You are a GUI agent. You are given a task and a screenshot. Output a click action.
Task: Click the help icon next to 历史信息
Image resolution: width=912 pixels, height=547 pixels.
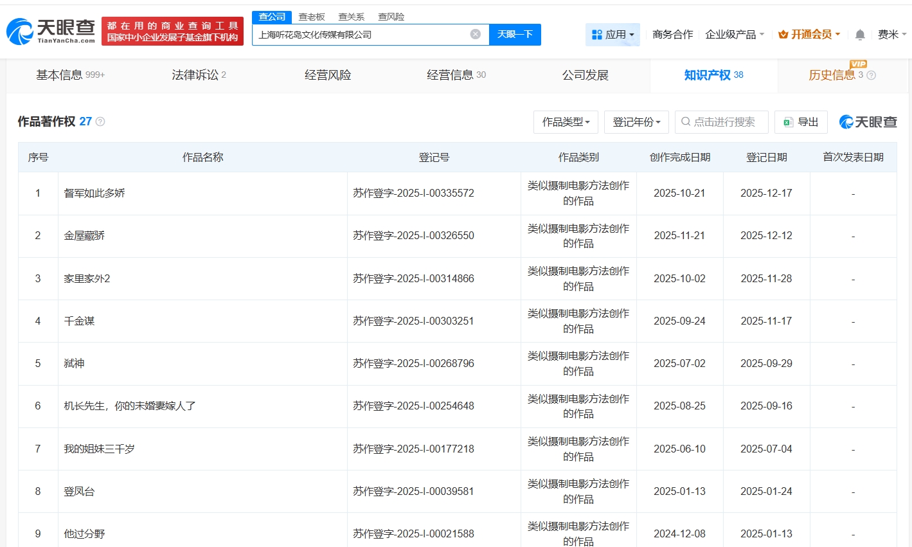coord(871,75)
